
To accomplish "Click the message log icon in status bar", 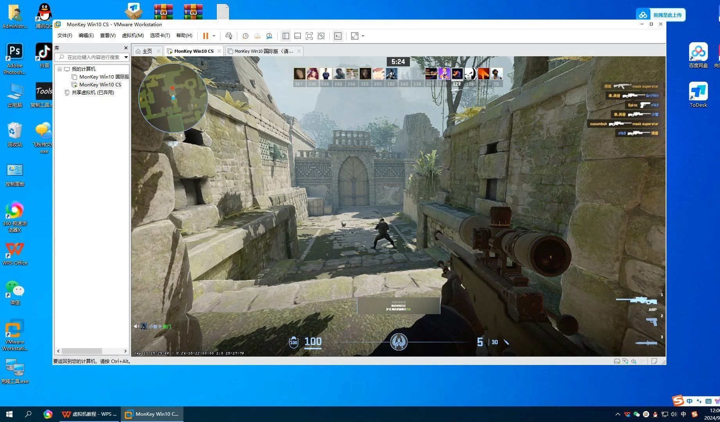I will pyautogui.click(x=654, y=361).
